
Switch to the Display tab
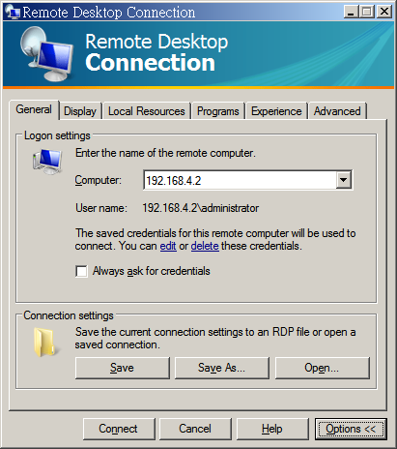coord(80,111)
